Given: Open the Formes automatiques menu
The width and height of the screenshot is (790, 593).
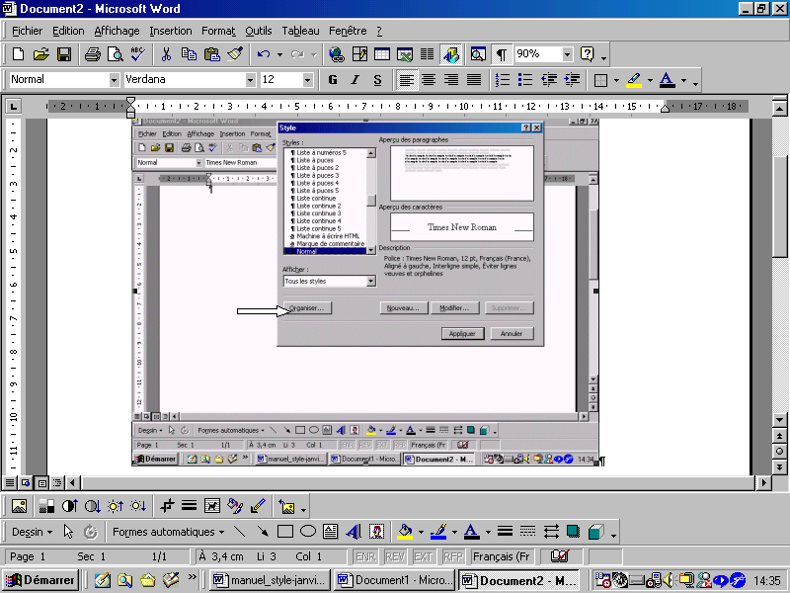Looking at the screenshot, I should click(x=168, y=532).
